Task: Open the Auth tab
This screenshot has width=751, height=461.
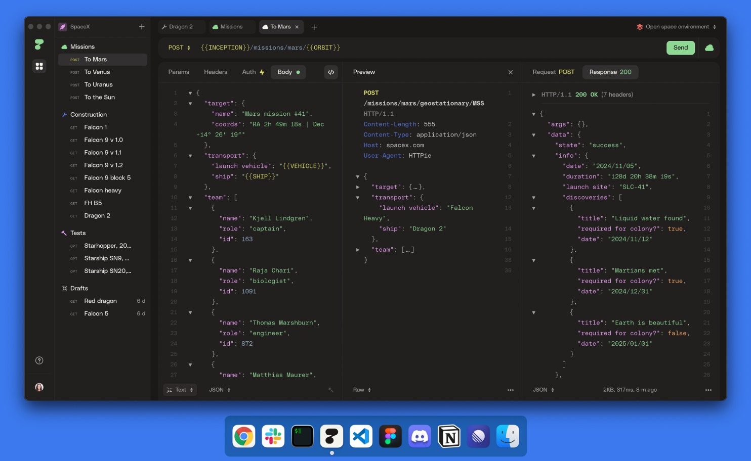Action: pyautogui.click(x=253, y=72)
